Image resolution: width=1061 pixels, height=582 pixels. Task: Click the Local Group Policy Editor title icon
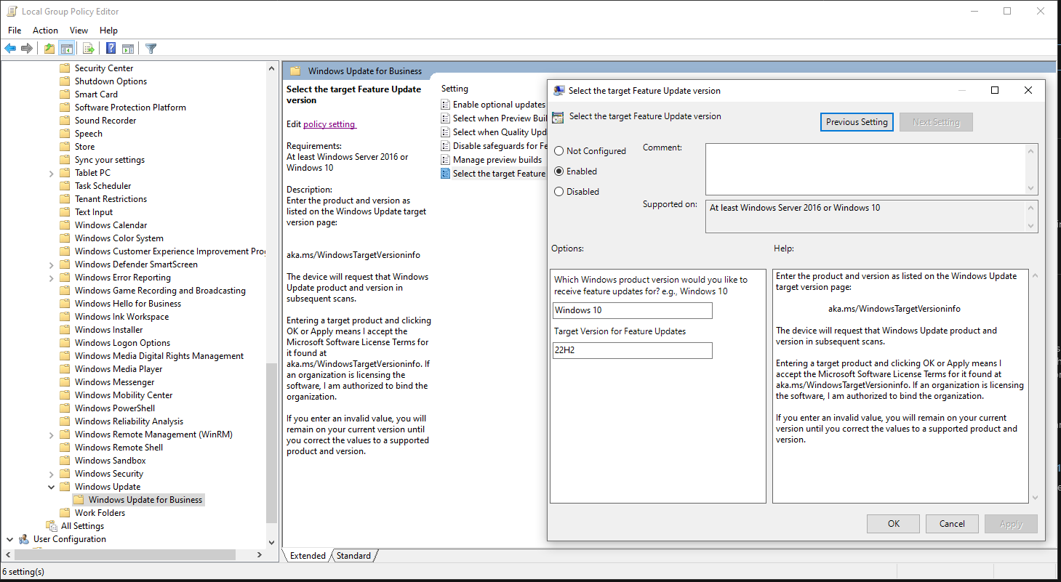(x=12, y=12)
